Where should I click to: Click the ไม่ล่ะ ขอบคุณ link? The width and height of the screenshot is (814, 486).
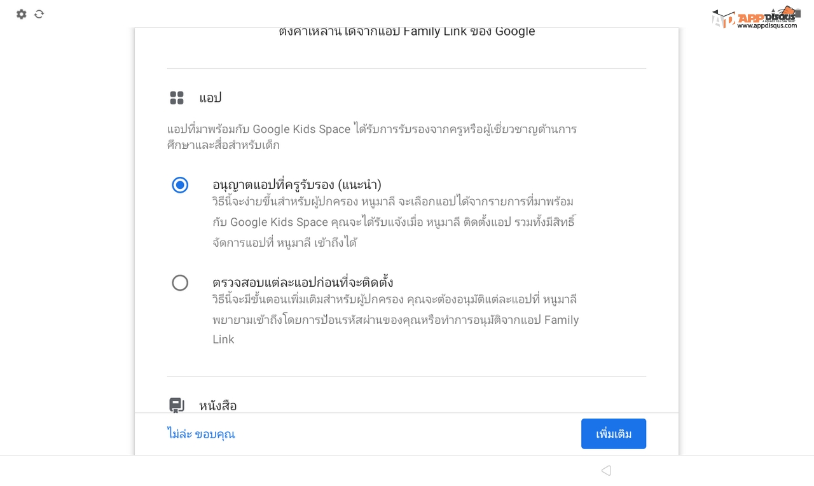(201, 434)
